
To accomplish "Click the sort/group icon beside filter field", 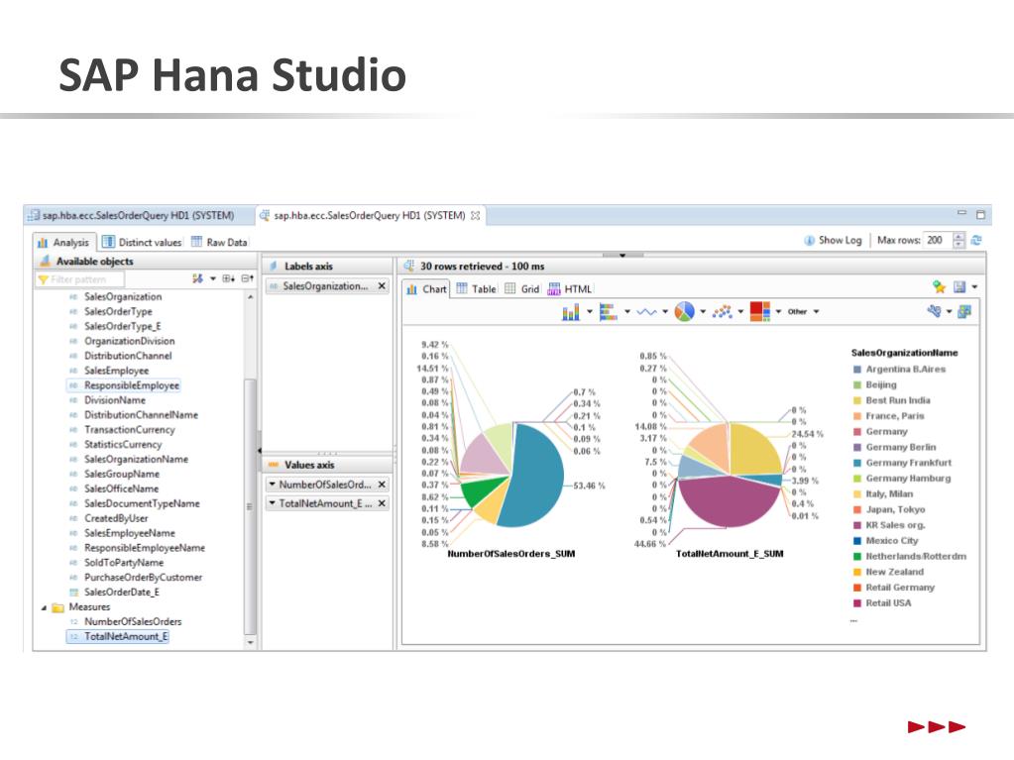I will click(197, 278).
